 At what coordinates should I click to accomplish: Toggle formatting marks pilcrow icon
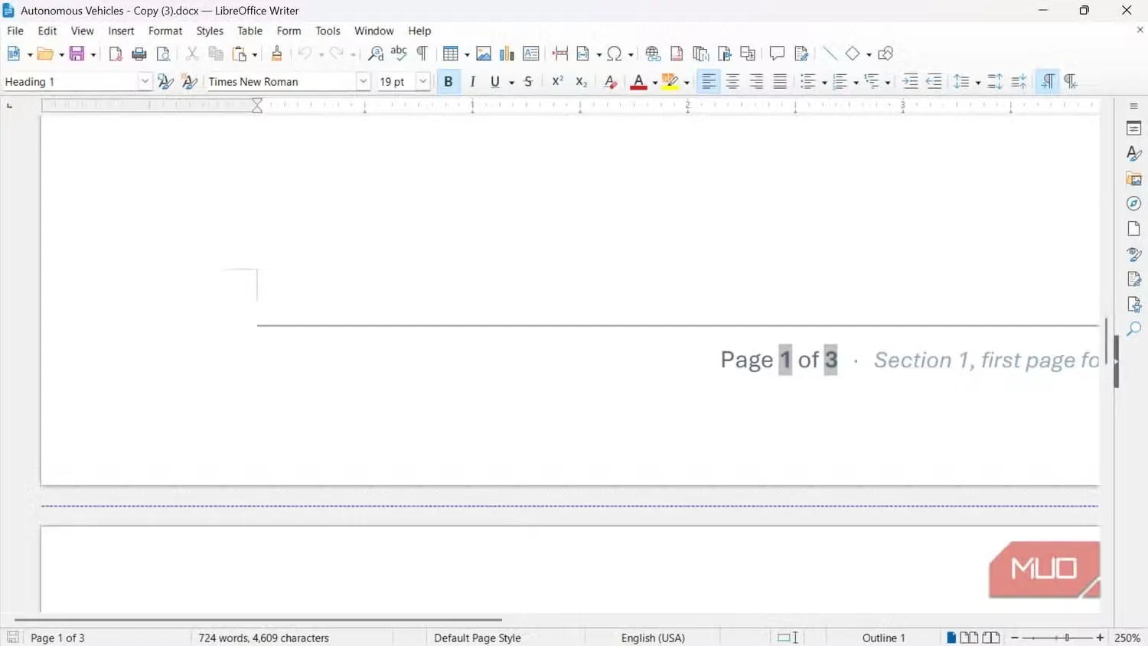422,54
